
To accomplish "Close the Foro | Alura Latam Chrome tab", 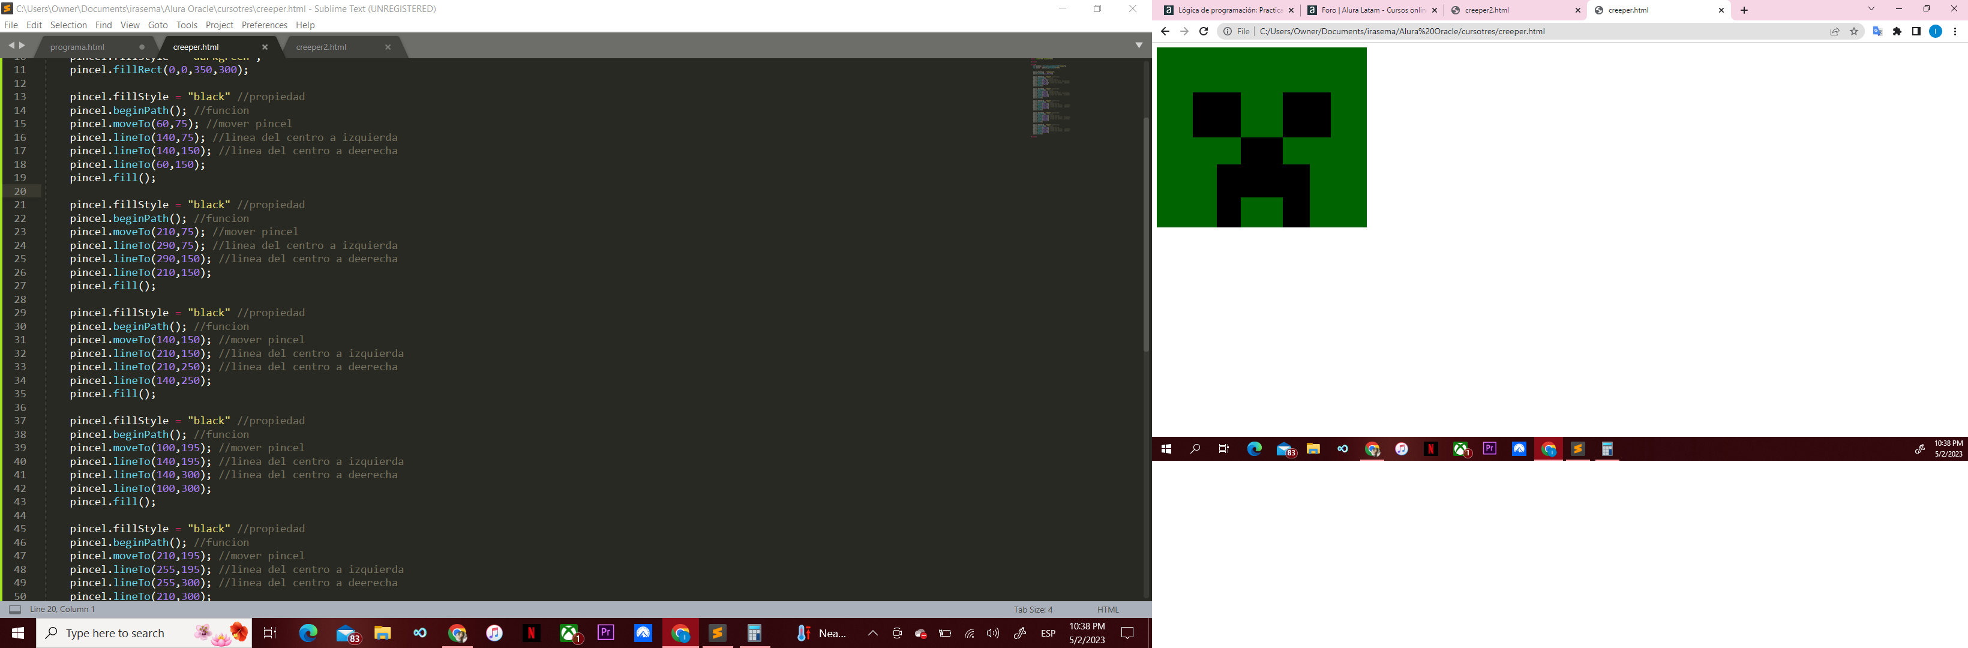I will 1434,10.
